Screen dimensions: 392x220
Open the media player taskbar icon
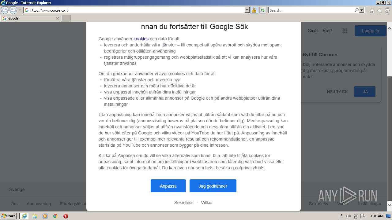pos(45,216)
